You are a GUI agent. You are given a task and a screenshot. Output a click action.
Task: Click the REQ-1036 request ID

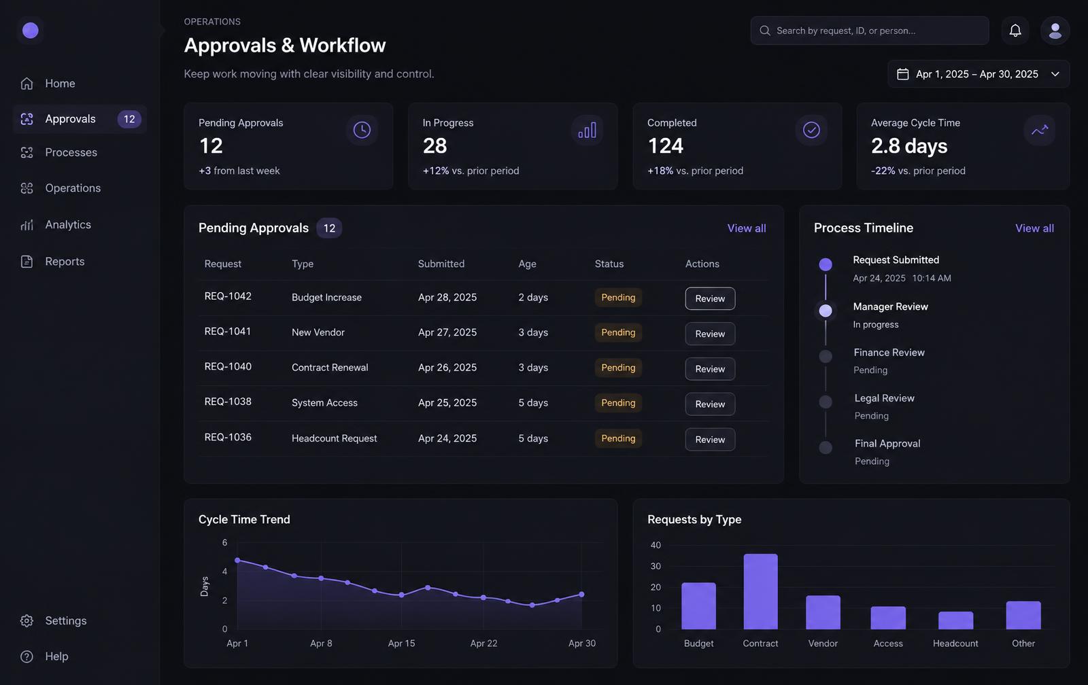(x=228, y=438)
